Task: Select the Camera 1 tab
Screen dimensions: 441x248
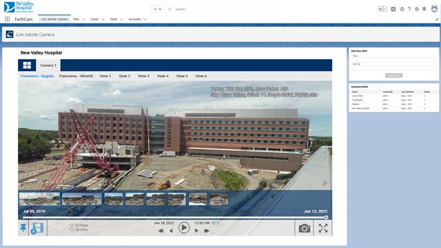Action: [48, 65]
